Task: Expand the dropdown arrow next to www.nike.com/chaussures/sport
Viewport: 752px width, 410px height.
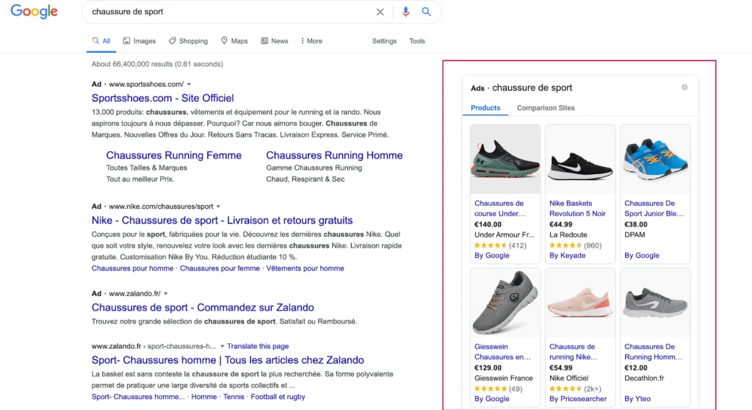Action: [218, 206]
